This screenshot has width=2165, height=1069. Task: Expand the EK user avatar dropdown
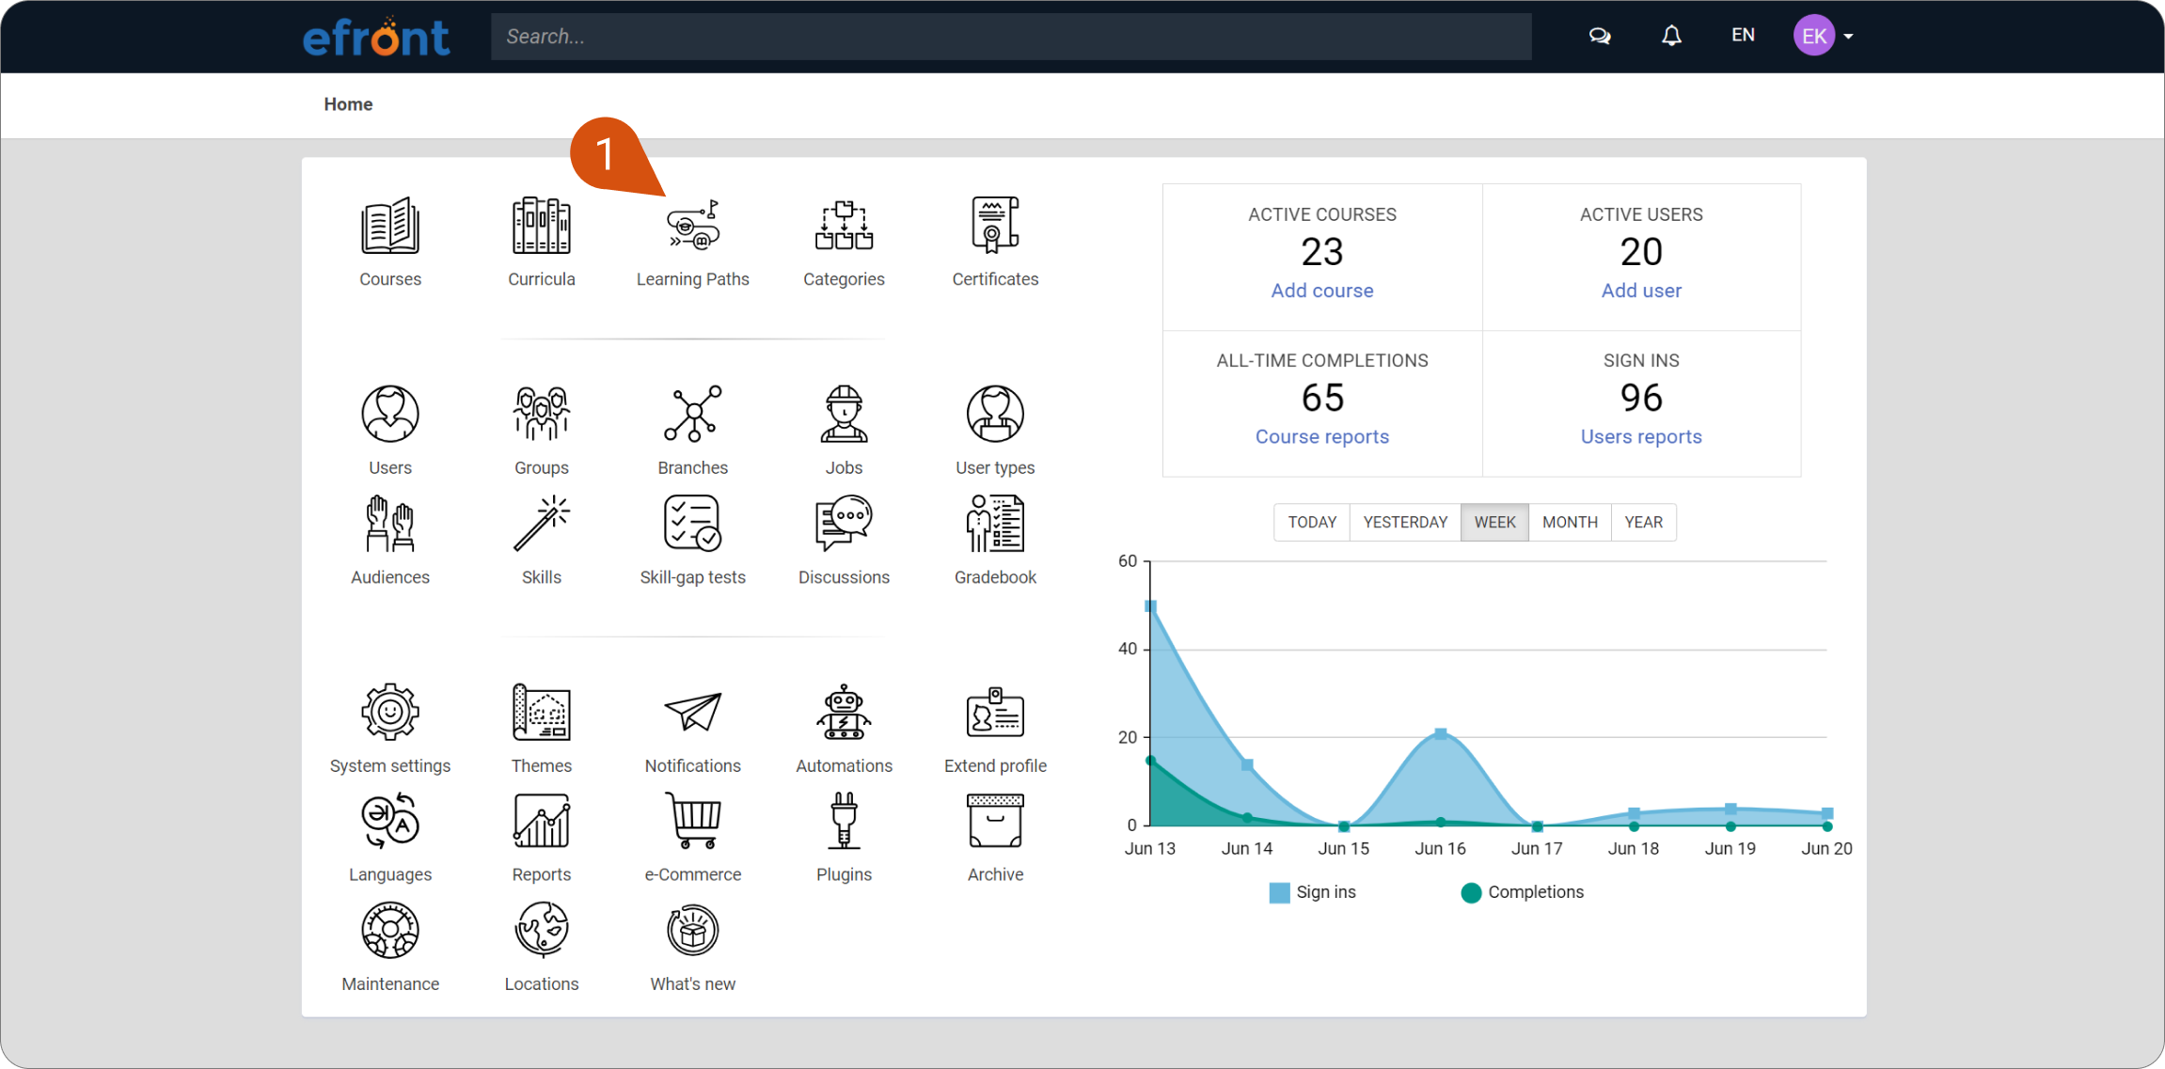[1823, 36]
